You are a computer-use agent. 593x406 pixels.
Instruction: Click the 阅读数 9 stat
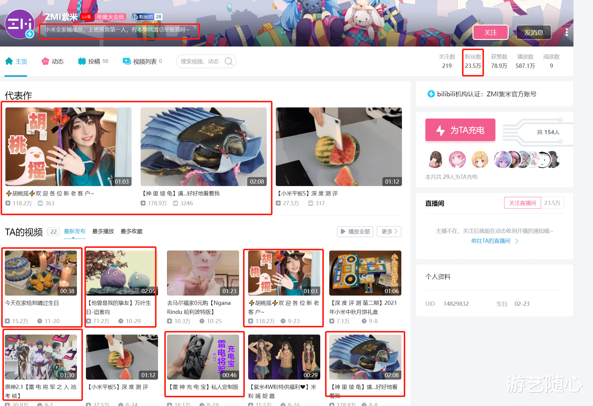[x=551, y=61]
